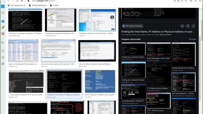203x114 pixels.
Task: Click the 'Más información' link
Action: pyautogui.click(x=166, y=35)
